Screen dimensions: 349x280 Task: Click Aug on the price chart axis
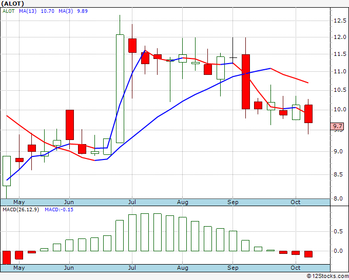point(183,202)
